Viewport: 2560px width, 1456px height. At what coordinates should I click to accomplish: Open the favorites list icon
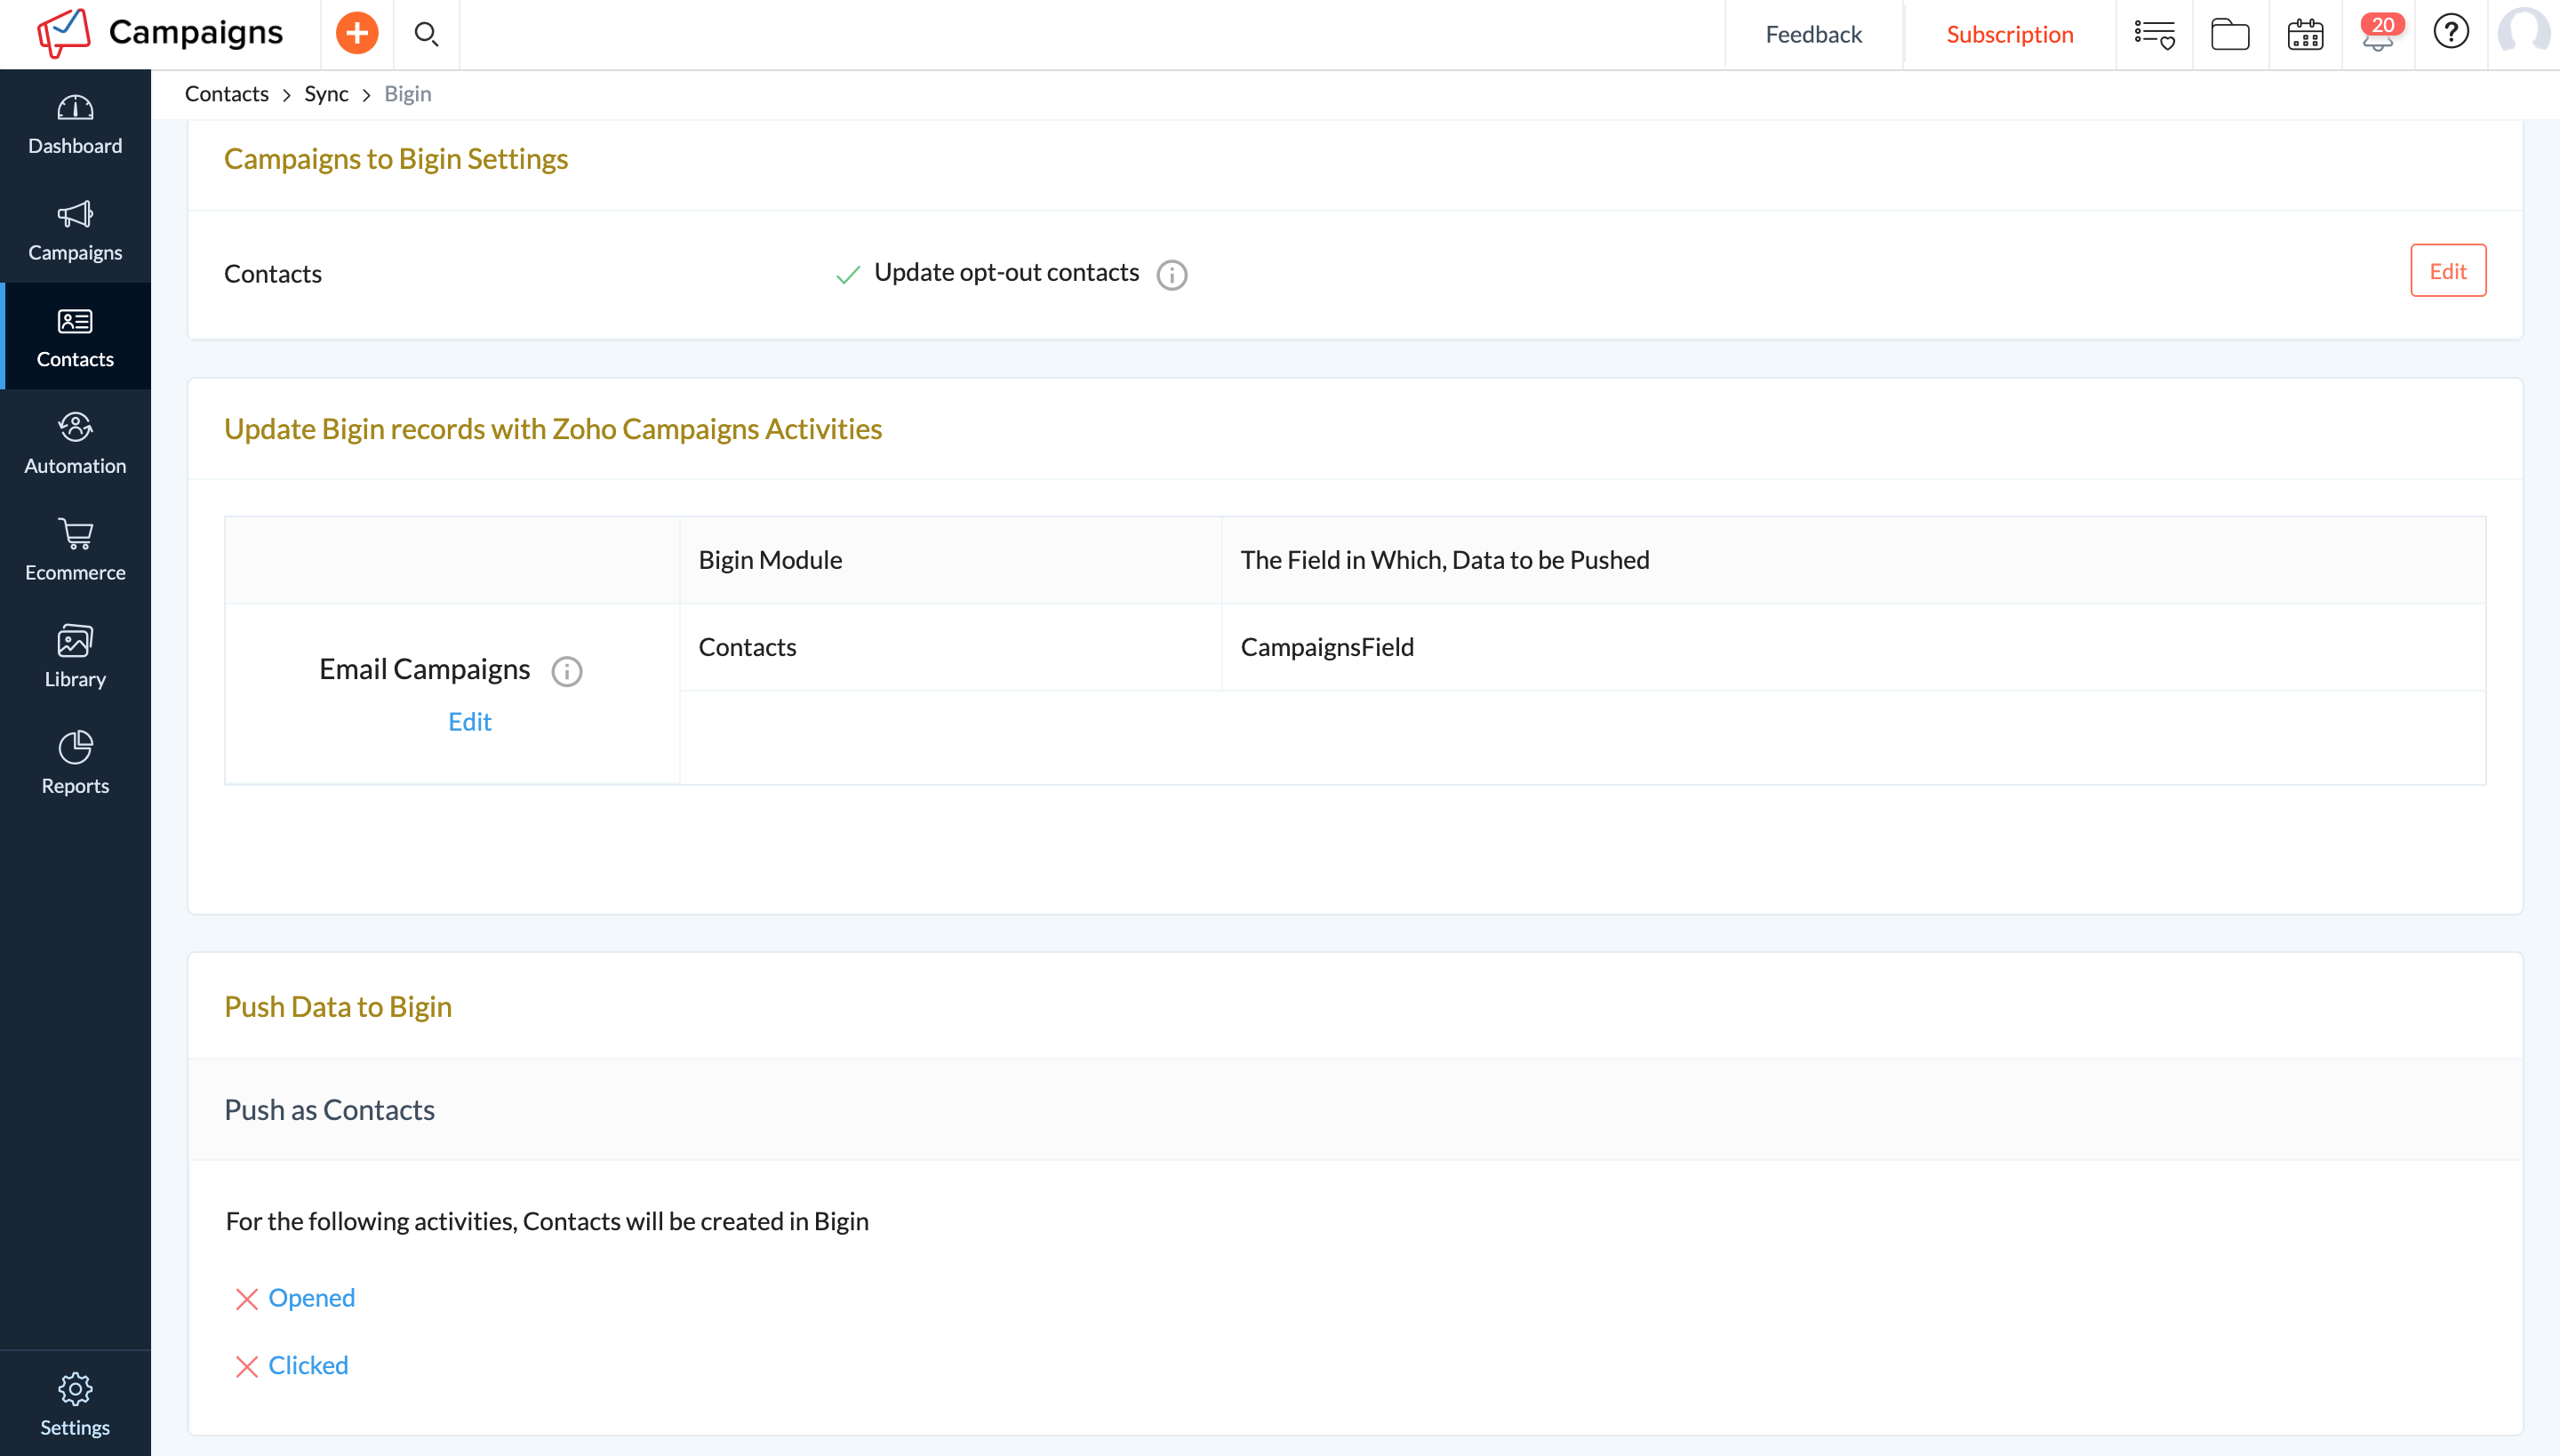pos(2154,34)
